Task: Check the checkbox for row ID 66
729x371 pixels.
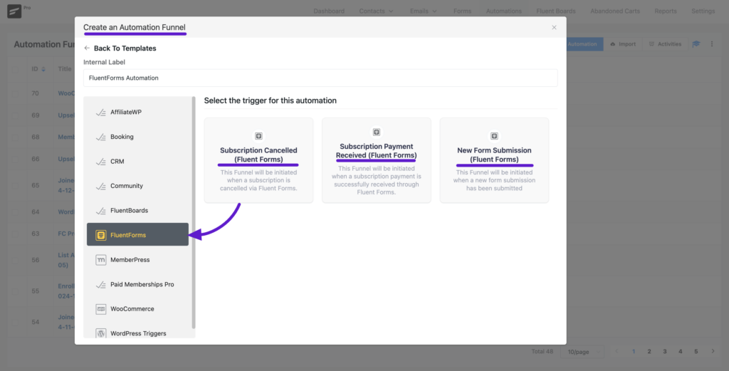Action: pos(15,159)
